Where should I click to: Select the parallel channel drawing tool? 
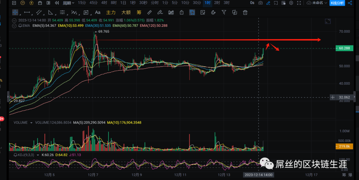(39, 12)
